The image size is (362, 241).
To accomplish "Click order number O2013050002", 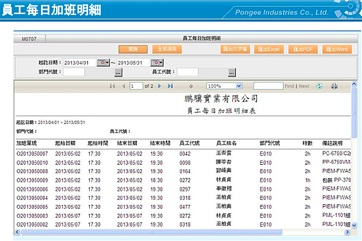I will pos(32,224).
